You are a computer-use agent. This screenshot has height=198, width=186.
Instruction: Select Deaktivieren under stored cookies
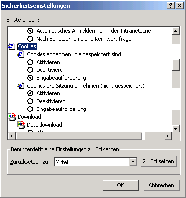coord(30,70)
